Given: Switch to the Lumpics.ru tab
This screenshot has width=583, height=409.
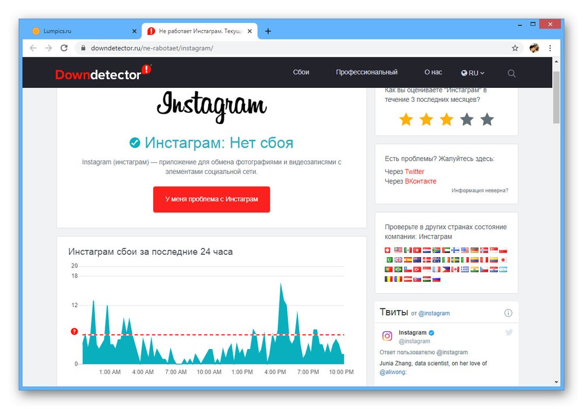Looking at the screenshot, I should pos(85,31).
